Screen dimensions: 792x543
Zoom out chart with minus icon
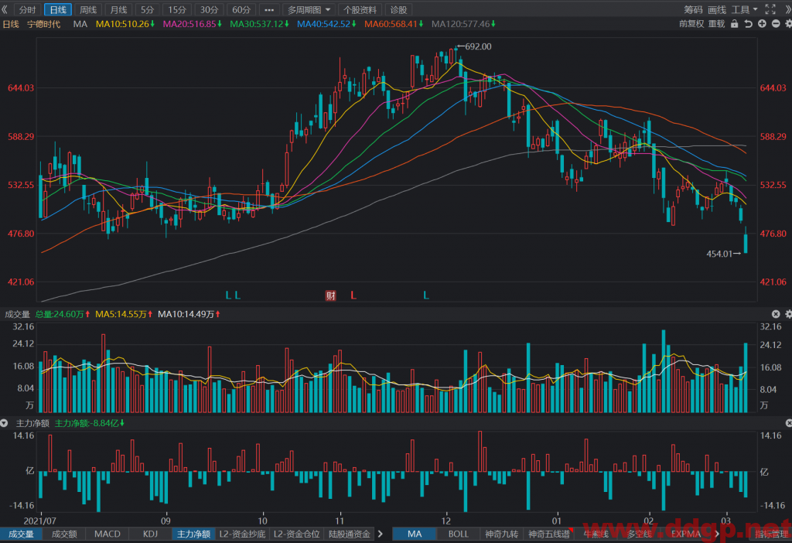point(776,24)
